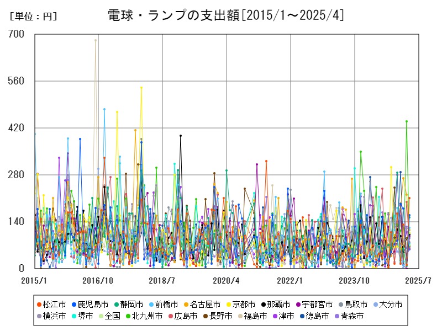Click x-axis label 2025/7

(x=418, y=280)
